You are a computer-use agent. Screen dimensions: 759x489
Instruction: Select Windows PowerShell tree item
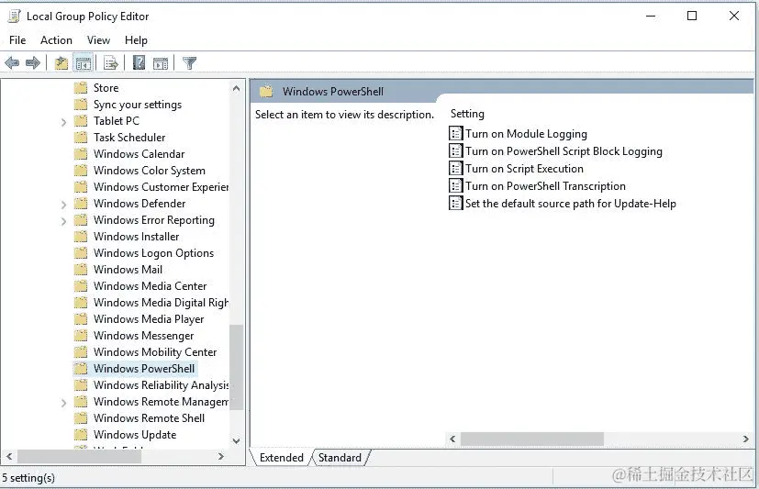point(144,369)
